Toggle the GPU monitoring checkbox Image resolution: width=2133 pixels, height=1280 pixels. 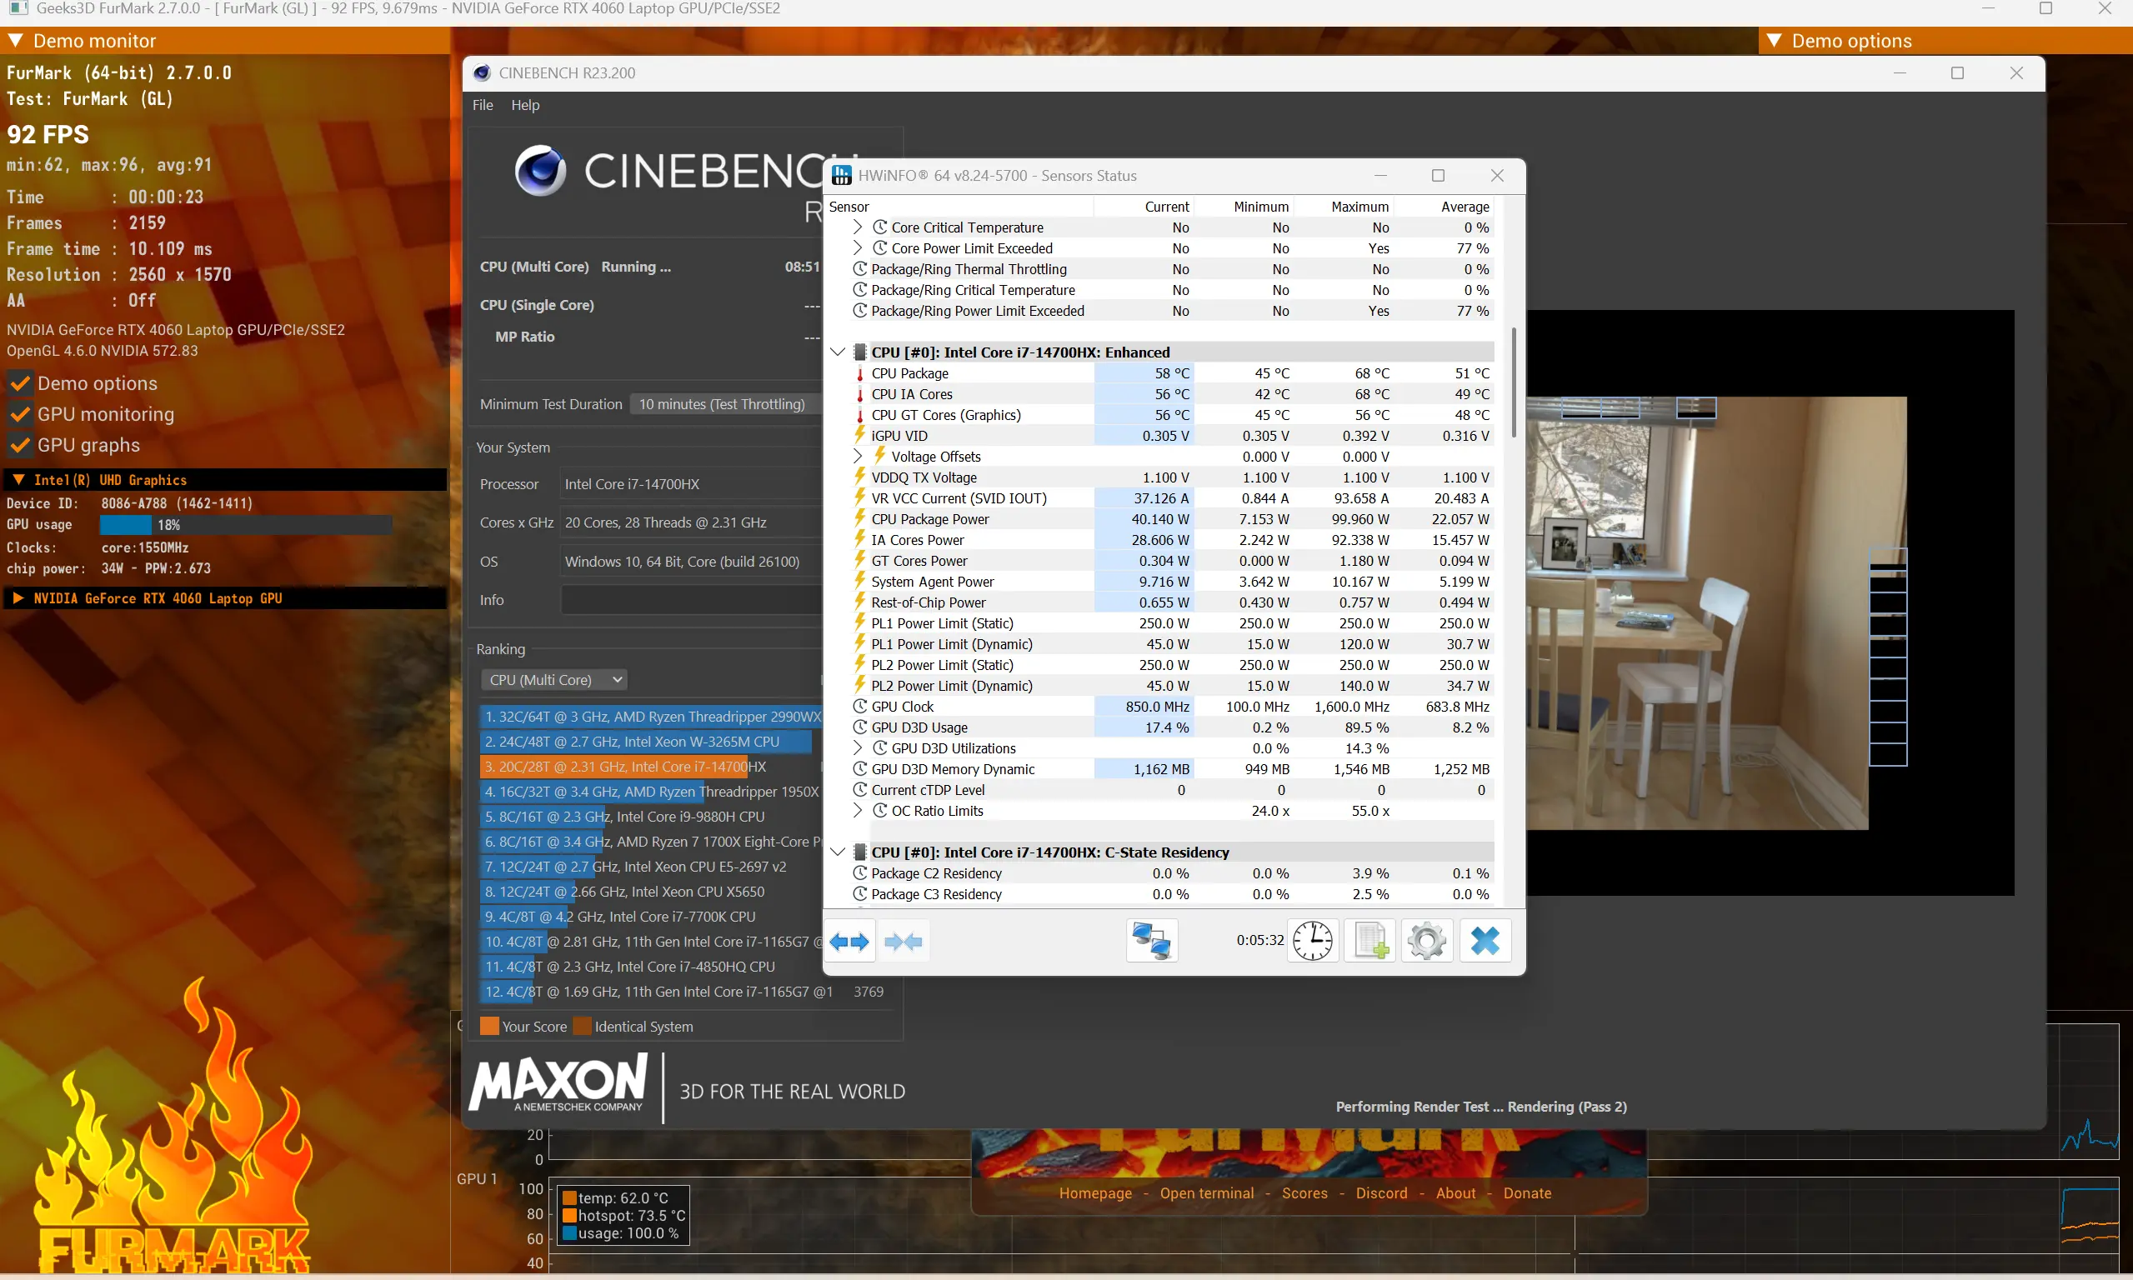[20, 414]
